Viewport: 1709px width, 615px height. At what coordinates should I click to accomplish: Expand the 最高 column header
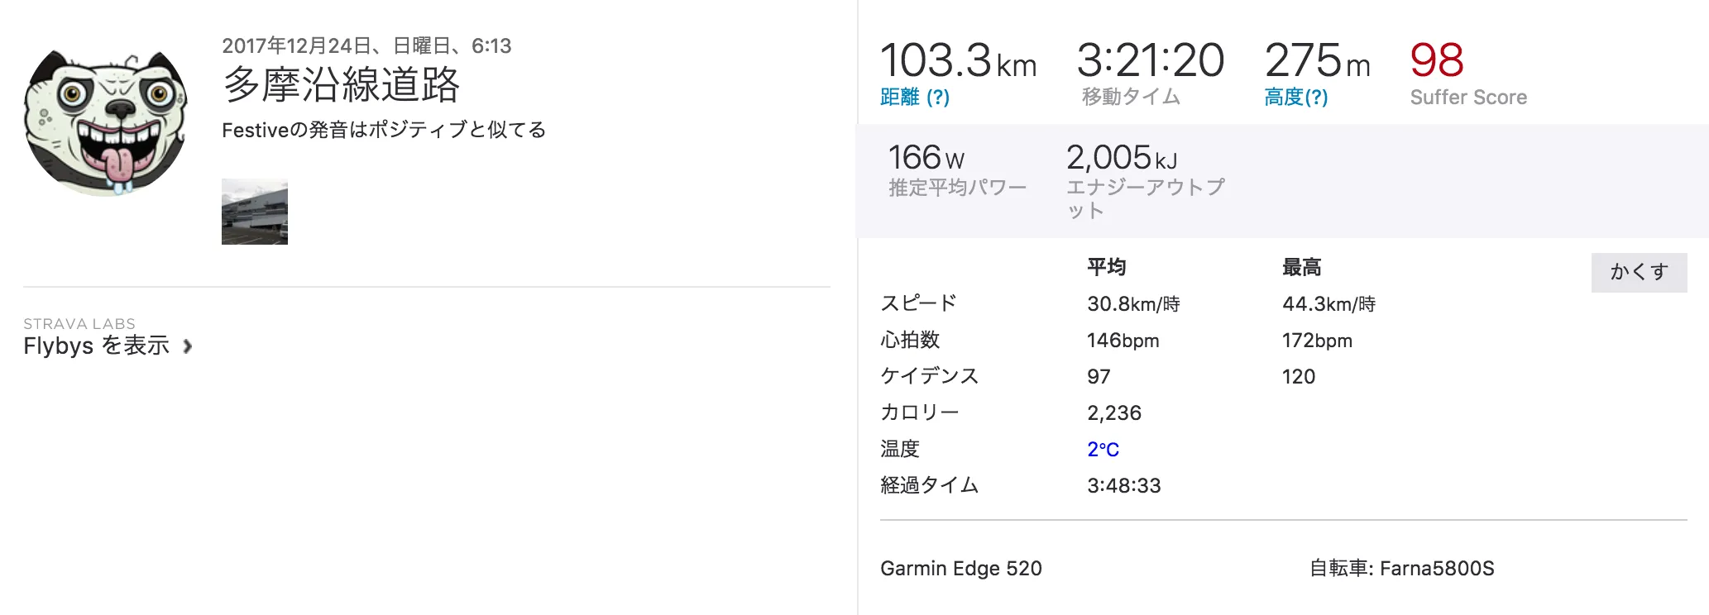click(1300, 266)
